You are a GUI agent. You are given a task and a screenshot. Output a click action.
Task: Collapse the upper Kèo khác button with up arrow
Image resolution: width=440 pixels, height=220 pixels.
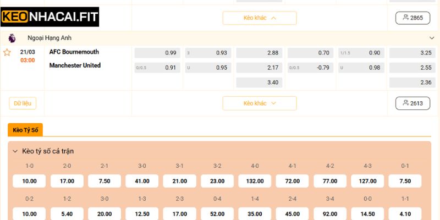[x=260, y=18]
